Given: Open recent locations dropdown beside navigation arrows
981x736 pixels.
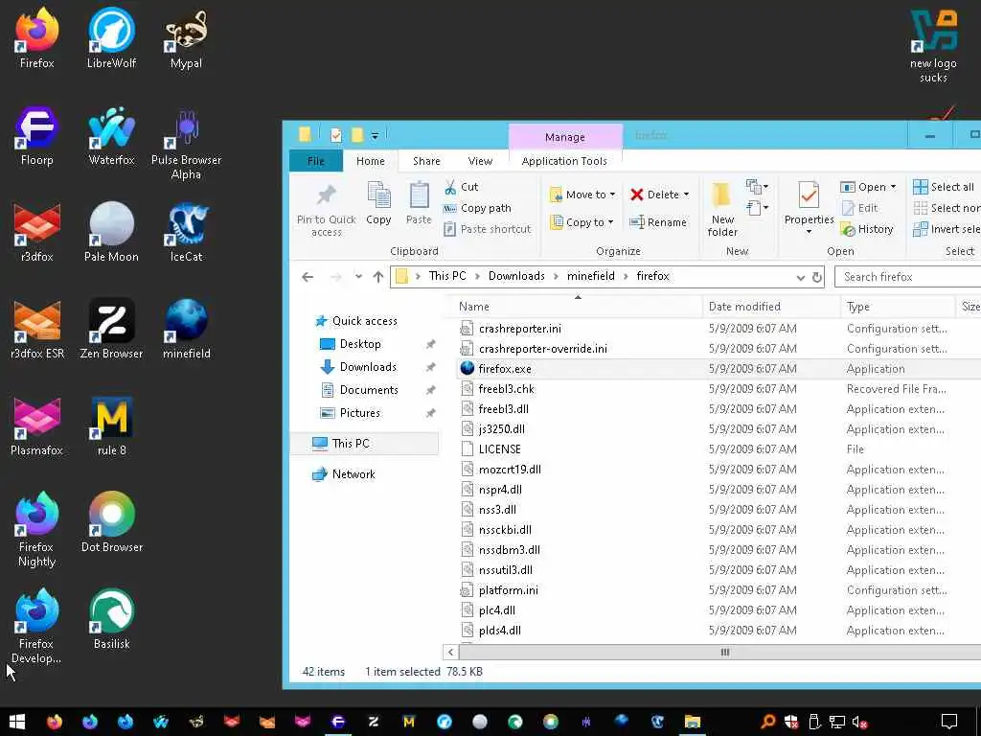Looking at the screenshot, I should [x=358, y=276].
